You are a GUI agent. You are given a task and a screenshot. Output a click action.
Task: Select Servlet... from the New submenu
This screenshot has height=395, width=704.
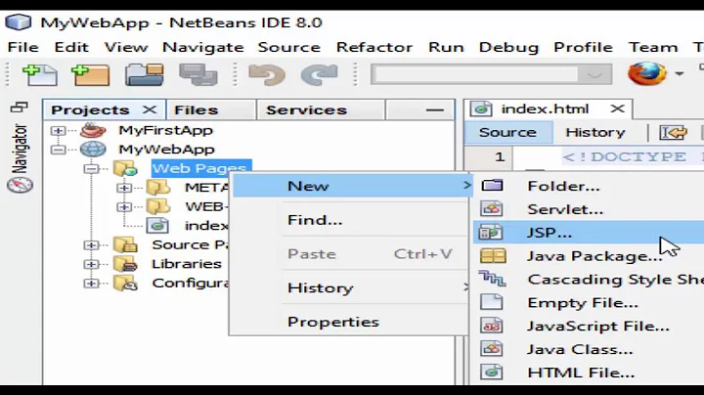click(589, 209)
